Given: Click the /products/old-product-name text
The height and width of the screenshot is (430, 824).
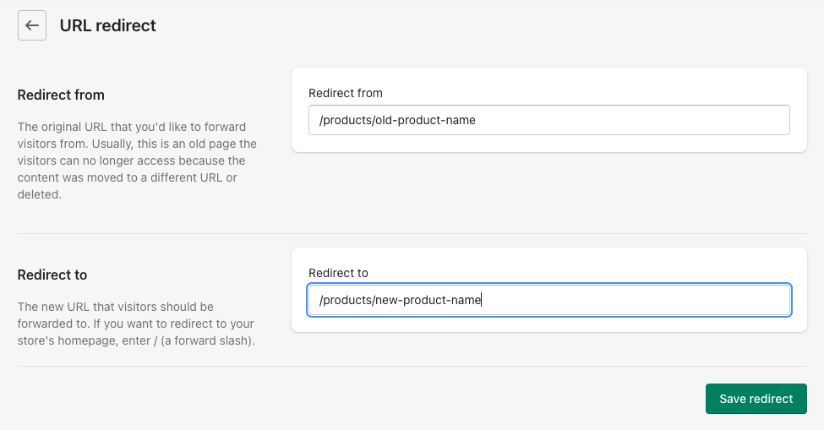Looking at the screenshot, I should (x=397, y=120).
